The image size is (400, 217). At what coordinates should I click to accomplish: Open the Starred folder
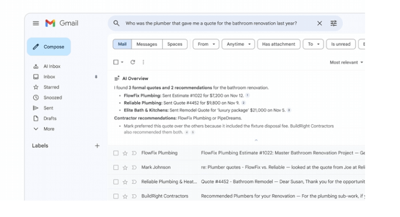[51, 87]
